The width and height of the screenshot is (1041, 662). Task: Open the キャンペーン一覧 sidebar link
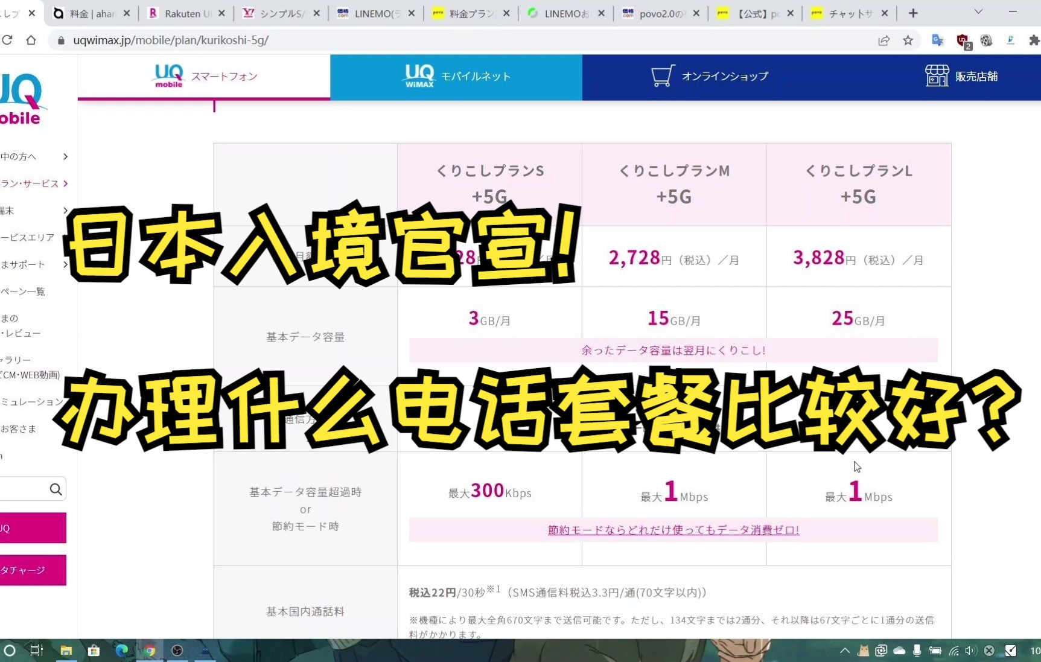click(x=23, y=291)
